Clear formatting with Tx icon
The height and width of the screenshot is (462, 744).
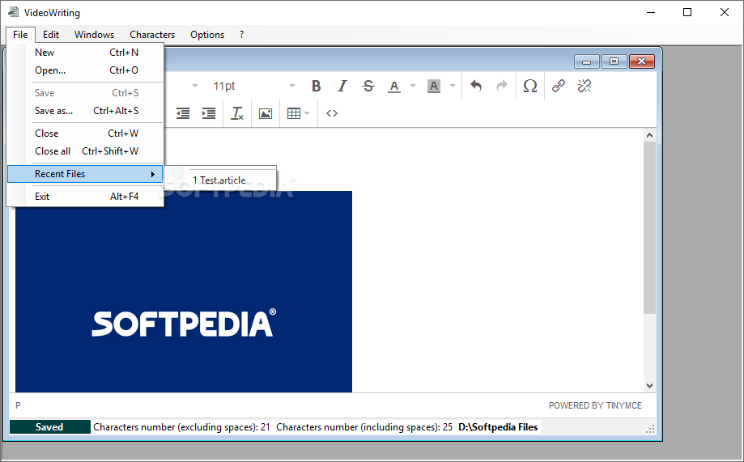pos(236,113)
